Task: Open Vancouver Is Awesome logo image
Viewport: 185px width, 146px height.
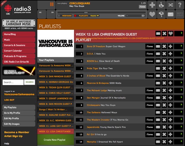Action: click(55, 44)
